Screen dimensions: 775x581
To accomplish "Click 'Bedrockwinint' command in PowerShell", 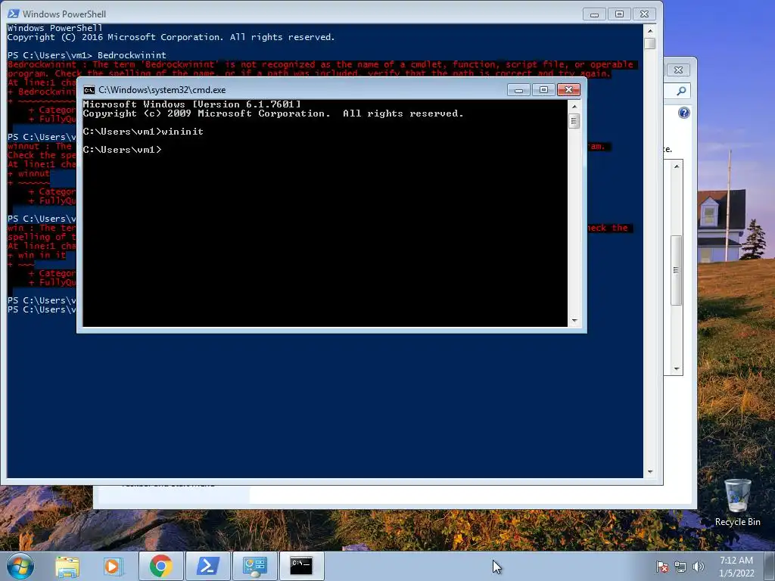I will point(132,55).
